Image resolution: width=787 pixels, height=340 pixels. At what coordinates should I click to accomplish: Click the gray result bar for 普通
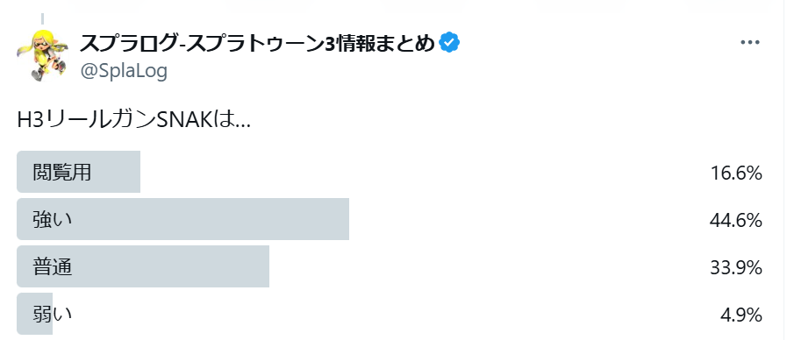(143, 266)
